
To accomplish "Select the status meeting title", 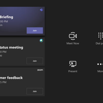I will (11, 47).
